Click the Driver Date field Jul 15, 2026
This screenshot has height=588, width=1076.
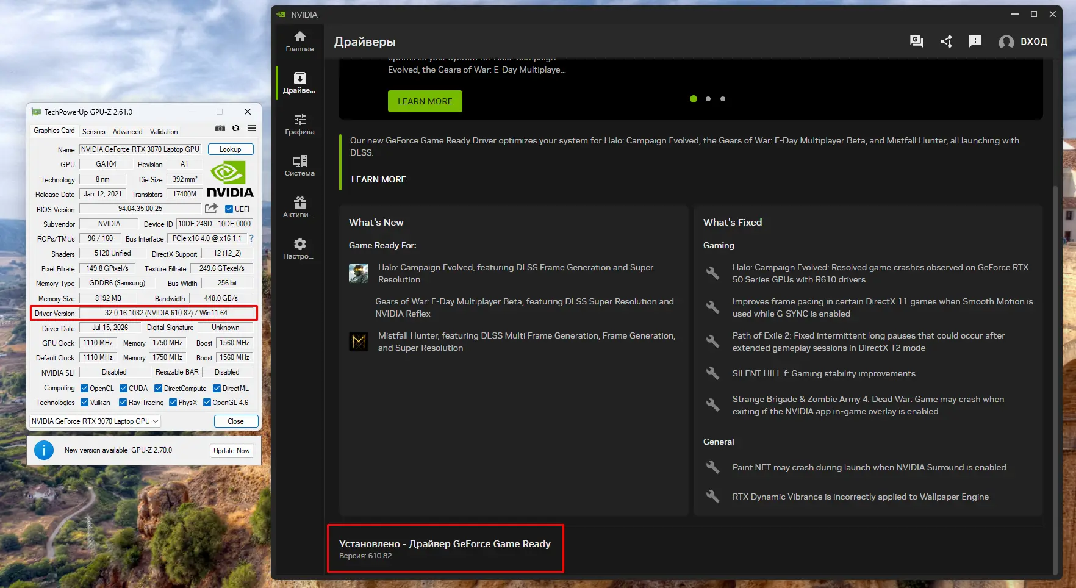[x=110, y=328]
